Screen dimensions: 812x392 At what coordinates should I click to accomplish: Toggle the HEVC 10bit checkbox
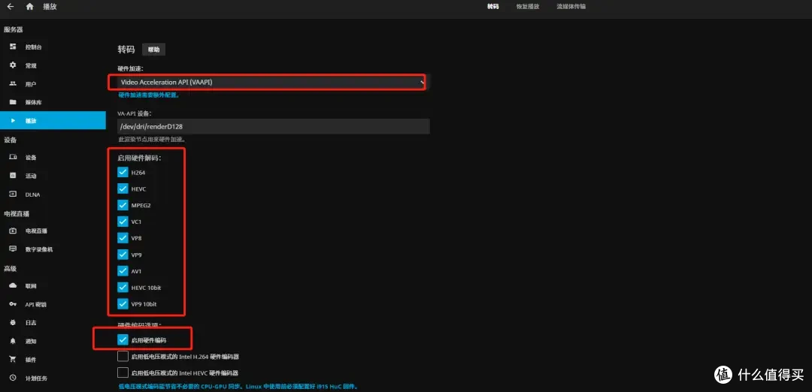123,287
